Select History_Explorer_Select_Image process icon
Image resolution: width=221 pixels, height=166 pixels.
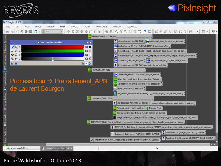click(x=140, y=113)
